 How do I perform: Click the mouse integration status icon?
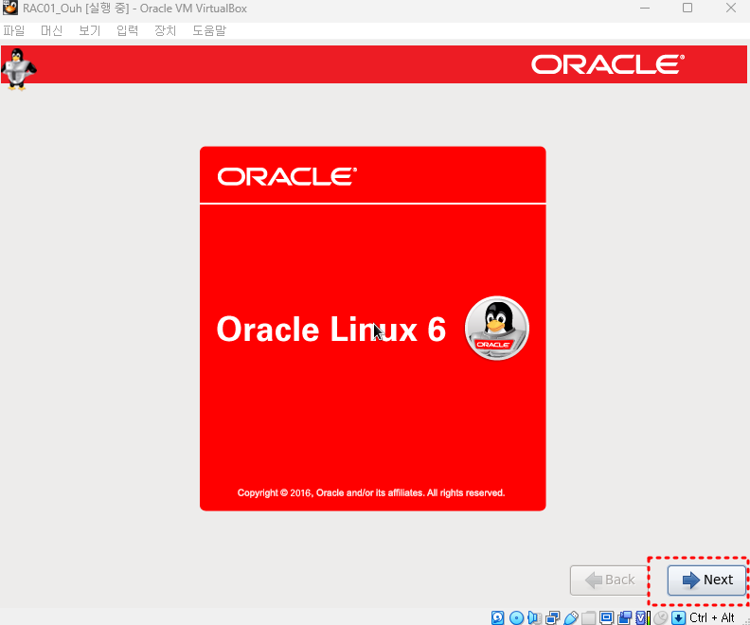click(x=661, y=617)
